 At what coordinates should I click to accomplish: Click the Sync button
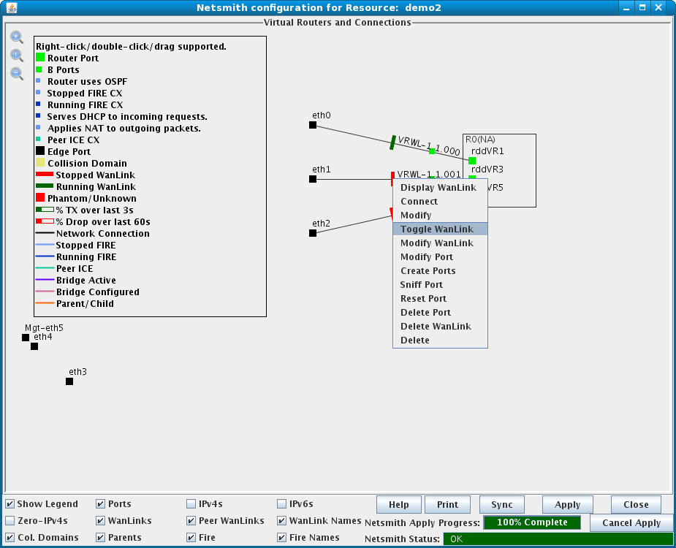502,504
